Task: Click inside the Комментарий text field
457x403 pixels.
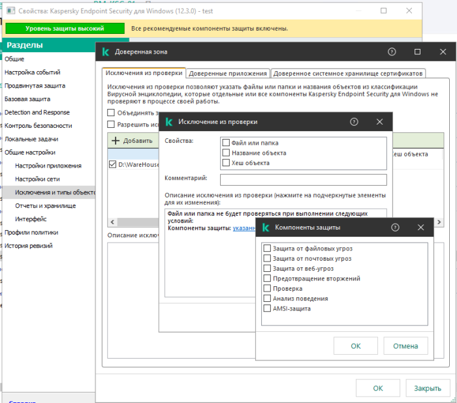Action: point(303,180)
